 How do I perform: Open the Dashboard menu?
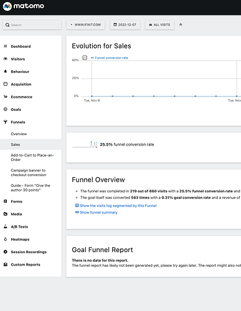(x=21, y=47)
